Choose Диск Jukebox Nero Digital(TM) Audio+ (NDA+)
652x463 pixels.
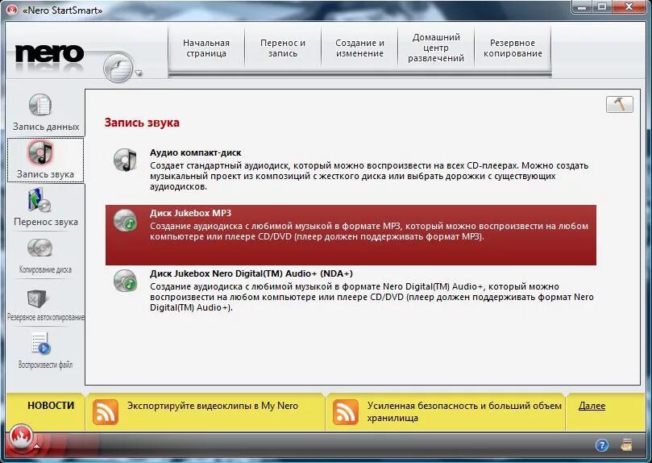coord(251,273)
